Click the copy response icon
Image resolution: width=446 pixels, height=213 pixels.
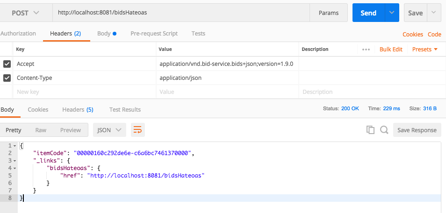[x=370, y=130]
